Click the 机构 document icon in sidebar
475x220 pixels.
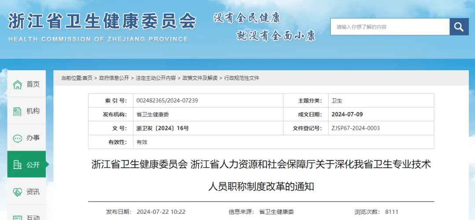(17, 111)
